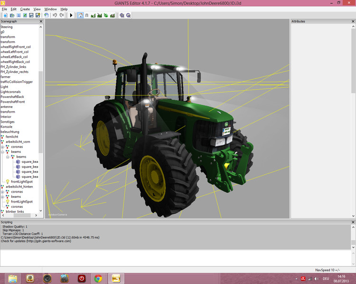Open the View menu

[x=37, y=9]
